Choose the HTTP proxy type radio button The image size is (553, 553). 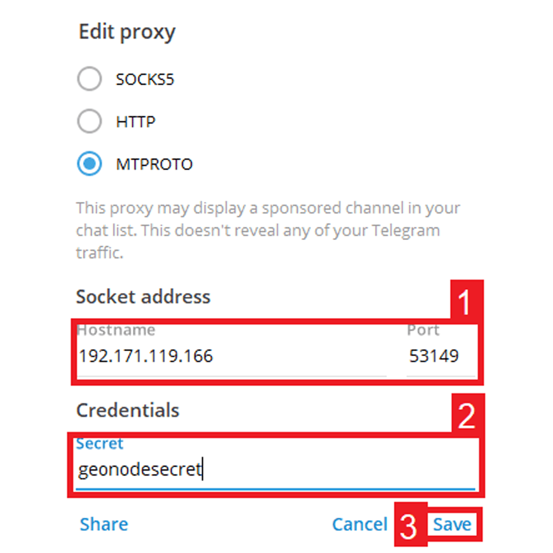89,122
